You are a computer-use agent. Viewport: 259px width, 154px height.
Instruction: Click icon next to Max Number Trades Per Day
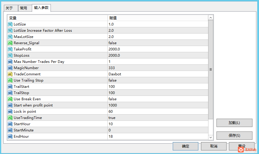[10, 62]
